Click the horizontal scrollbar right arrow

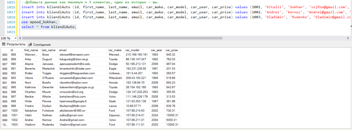pos(349,38)
